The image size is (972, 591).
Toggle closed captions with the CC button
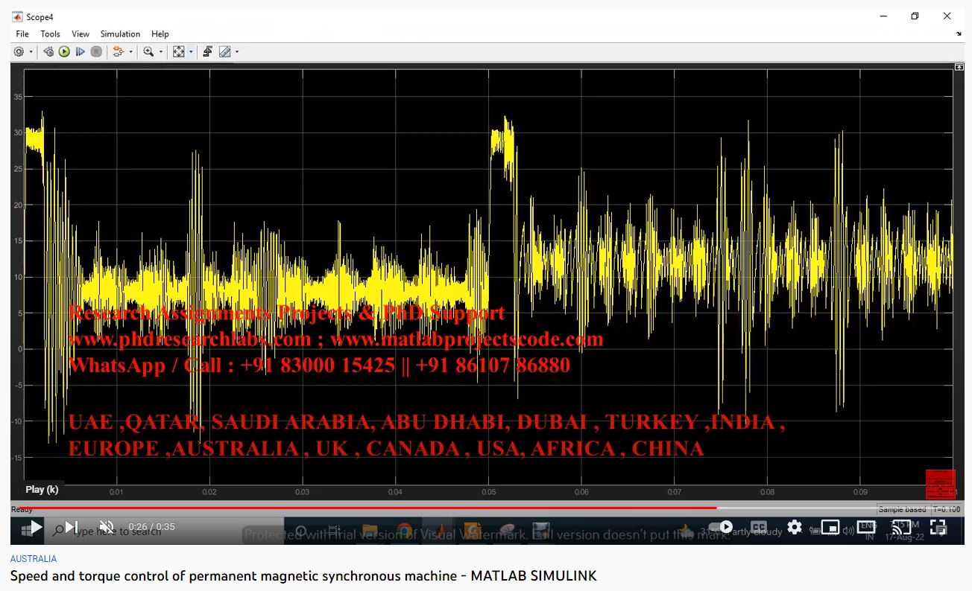(758, 528)
